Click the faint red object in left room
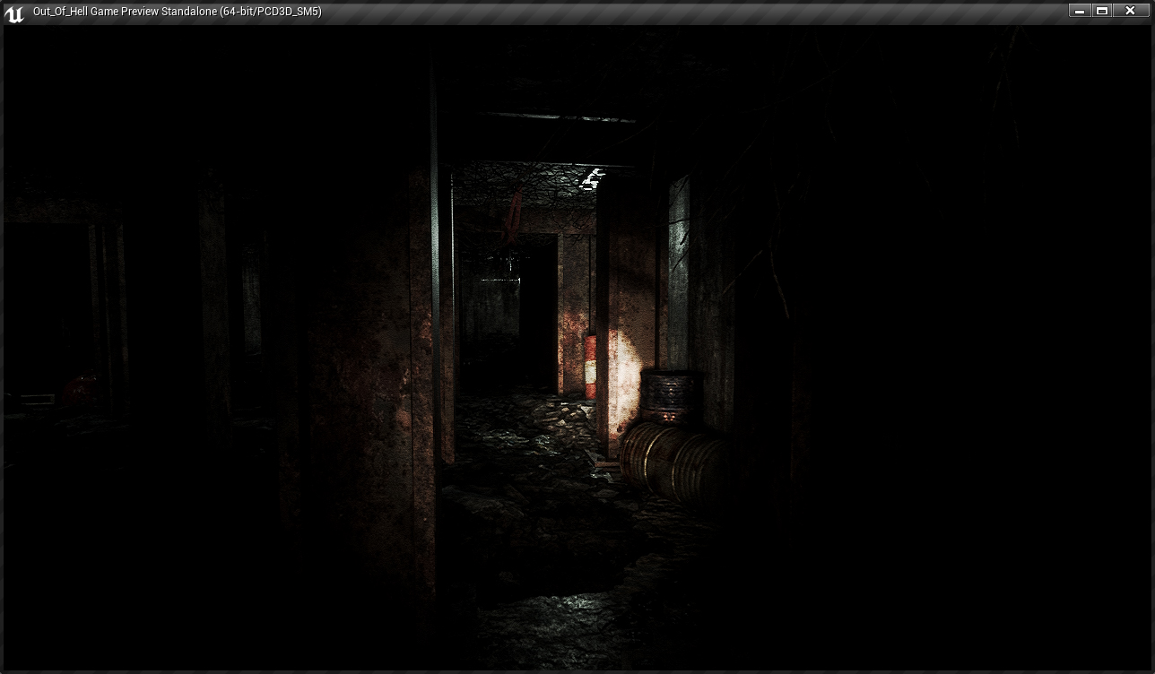 tap(81, 387)
